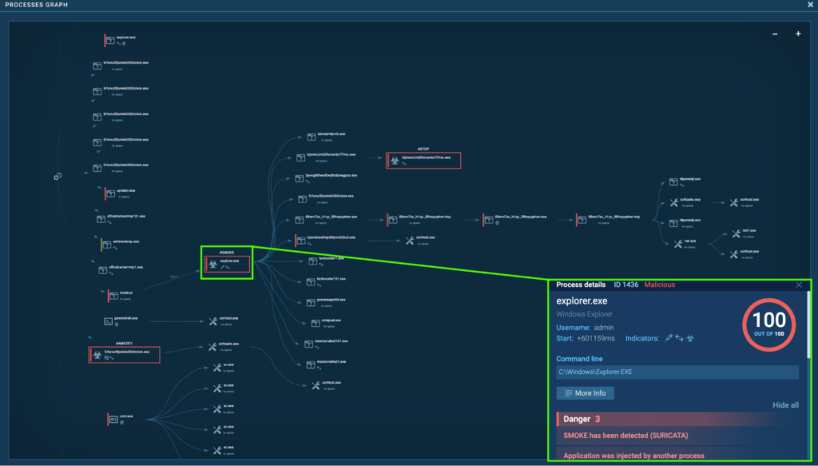Click the biohazard icon on the #SMOKE explorer.exe node
This screenshot has height=466, width=818.
pos(212,264)
